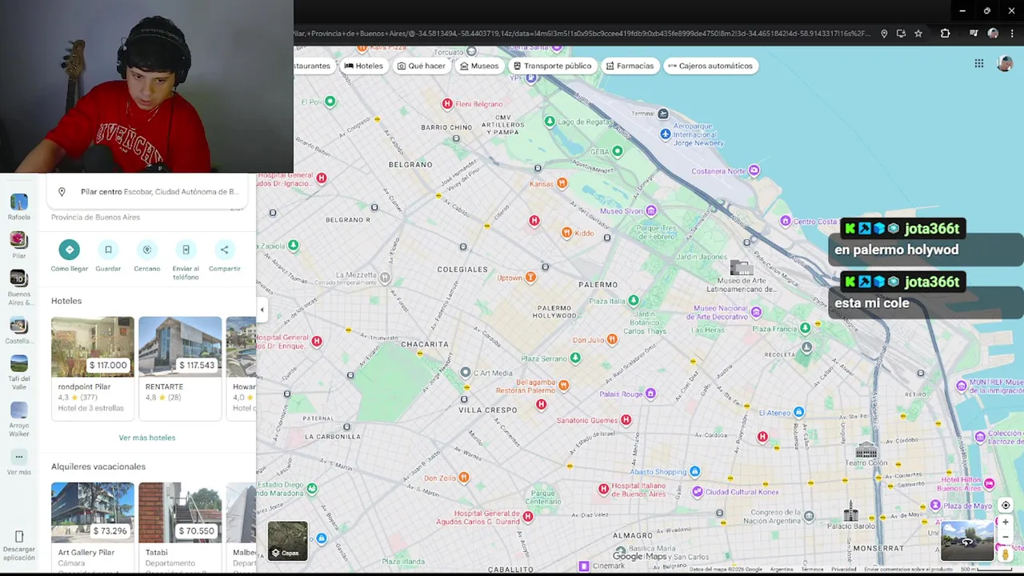Click the browser address bar URL
The width and height of the screenshot is (1024, 576).
click(582, 34)
